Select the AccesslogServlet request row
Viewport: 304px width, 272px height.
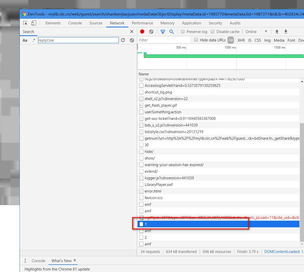click(x=218, y=86)
